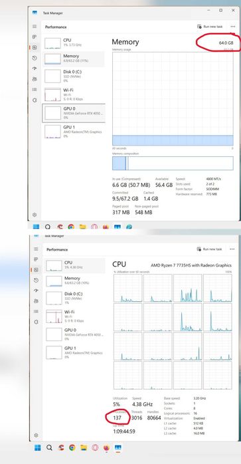Image resolution: width=241 pixels, height=464 pixels.
Task: Open App history icon in CPU-view Task Manager
Action: [x=36, y=281]
